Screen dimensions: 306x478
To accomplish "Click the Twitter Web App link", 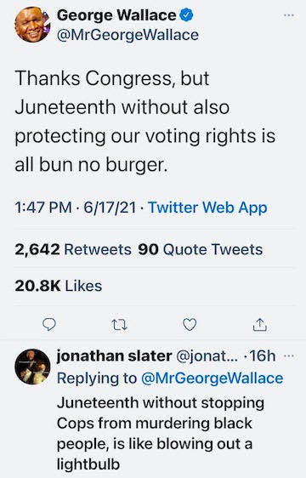I will 207,208.
